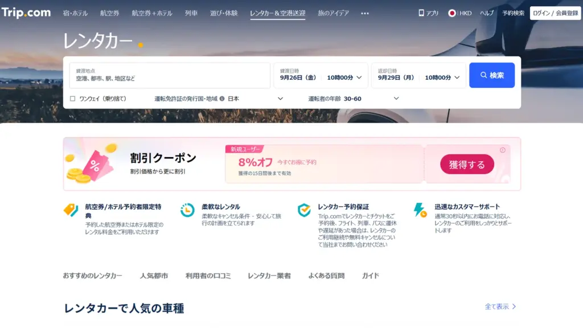Image resolution: width=583 pixels, height=328 pixels.
Task: Click the 獲得する coupon button
Action: (467, 165)
